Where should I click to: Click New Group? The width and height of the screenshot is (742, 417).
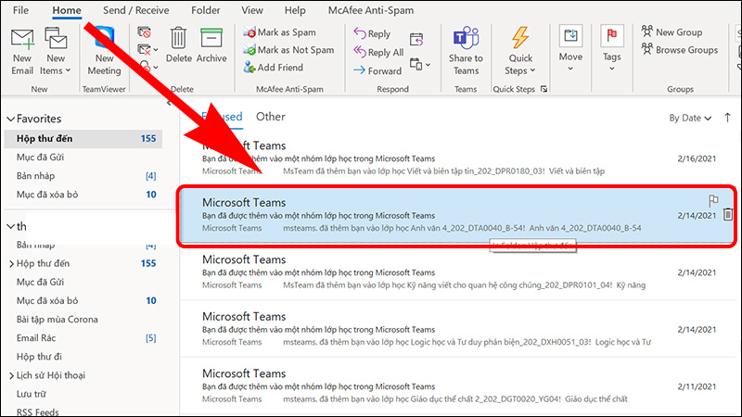pos(672,32)
